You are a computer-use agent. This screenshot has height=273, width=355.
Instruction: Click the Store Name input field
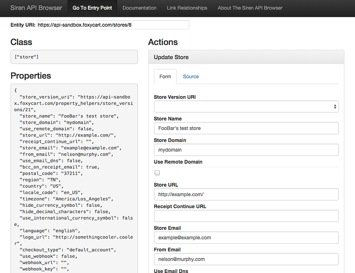246,128
